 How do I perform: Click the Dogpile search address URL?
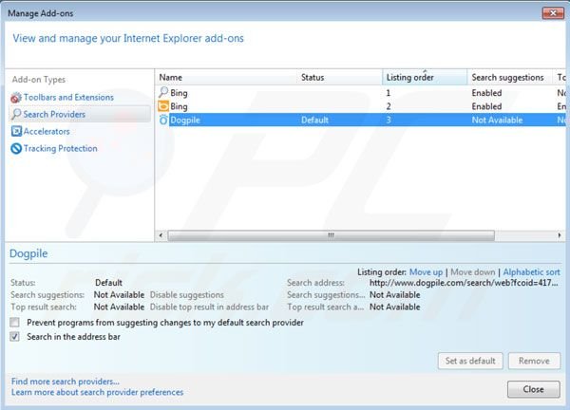tap(464, 283)
